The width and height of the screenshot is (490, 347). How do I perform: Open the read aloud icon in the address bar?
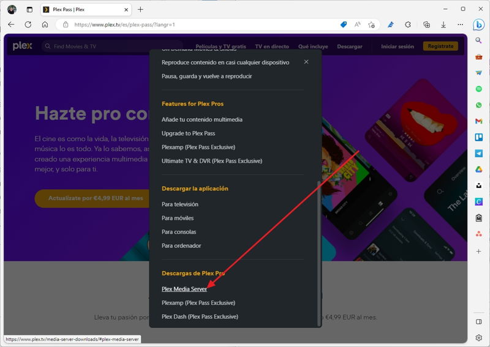click(358, 24)
